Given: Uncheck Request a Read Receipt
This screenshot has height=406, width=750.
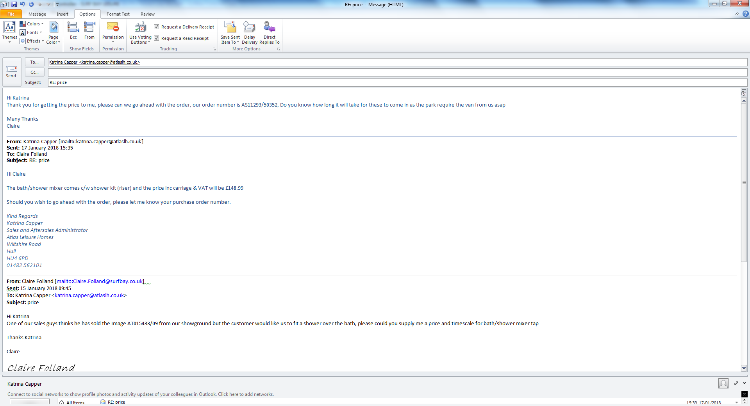Looking at the screenshot, I should pos(157,38).
